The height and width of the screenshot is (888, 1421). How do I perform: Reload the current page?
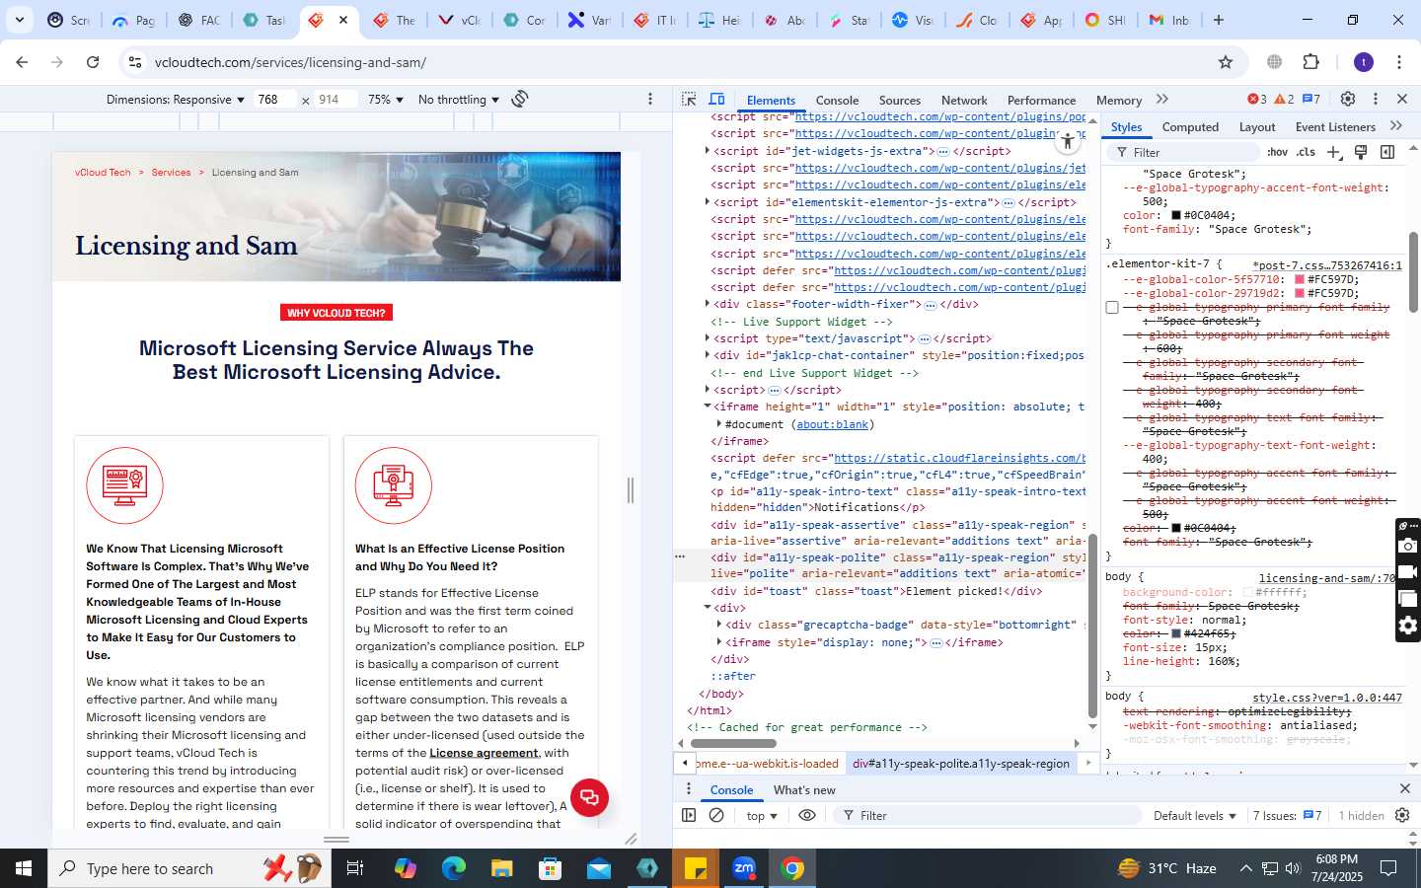pyautogui.click(x=93, y=62)
